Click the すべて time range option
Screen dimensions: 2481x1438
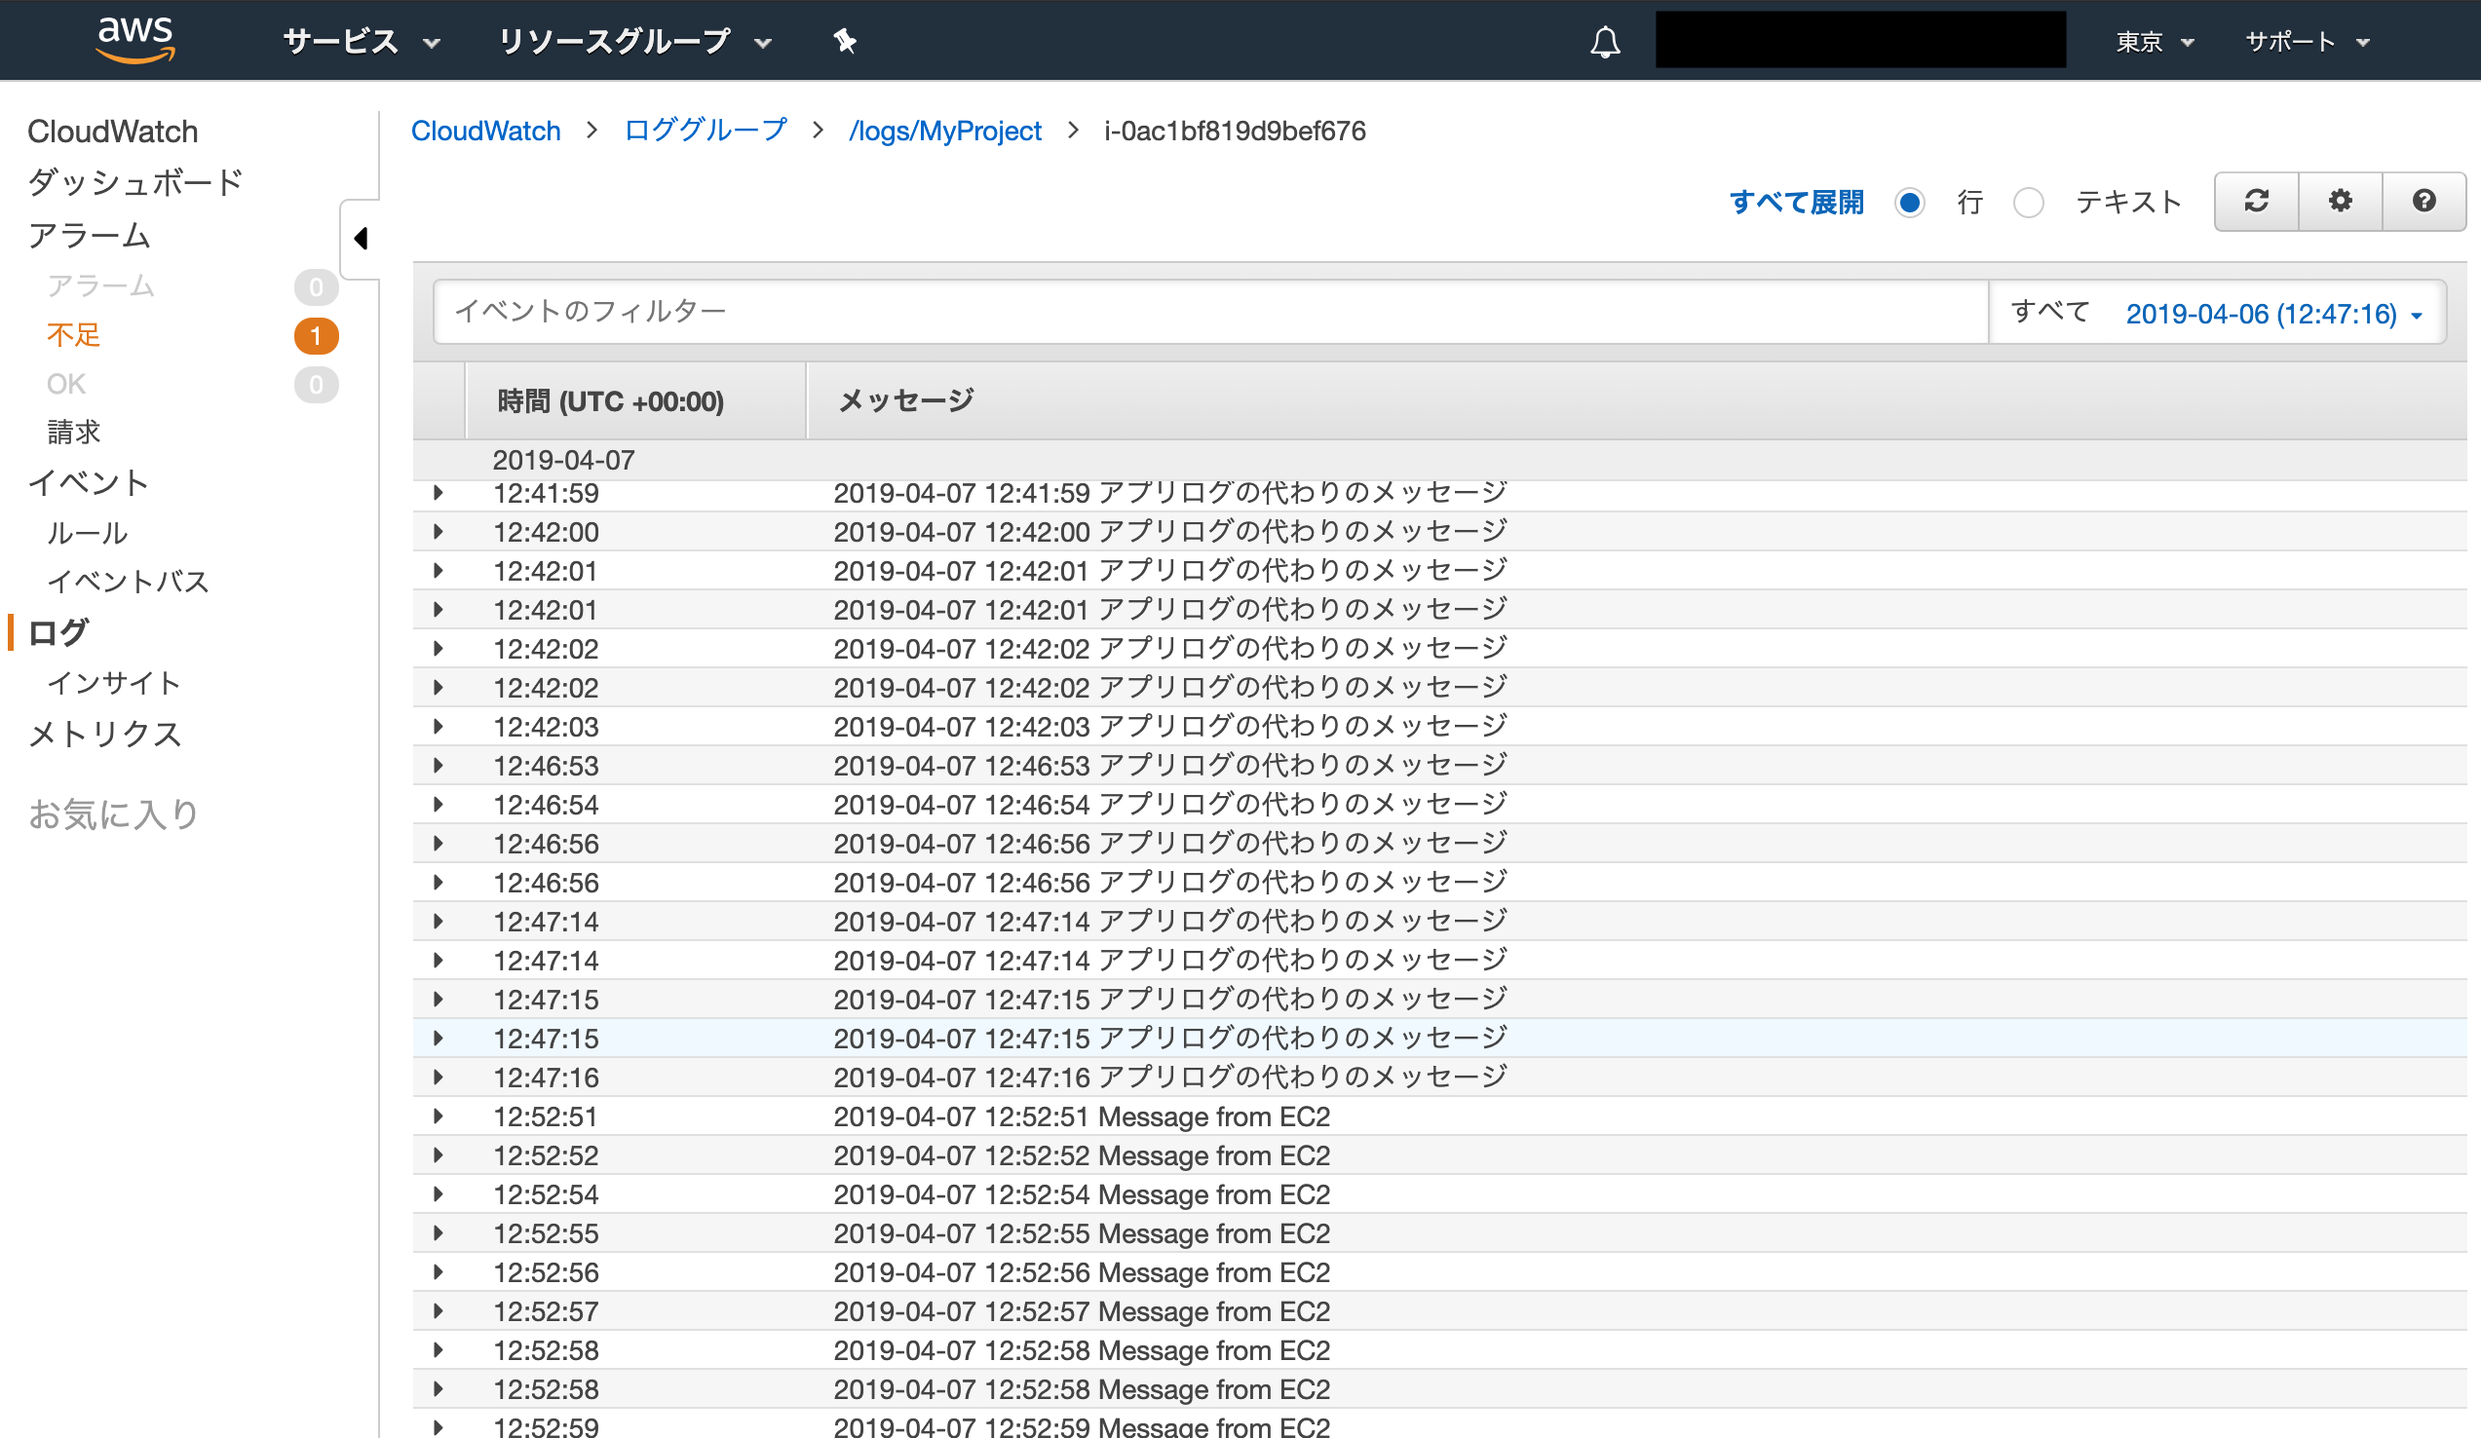tap(2048, 312)
